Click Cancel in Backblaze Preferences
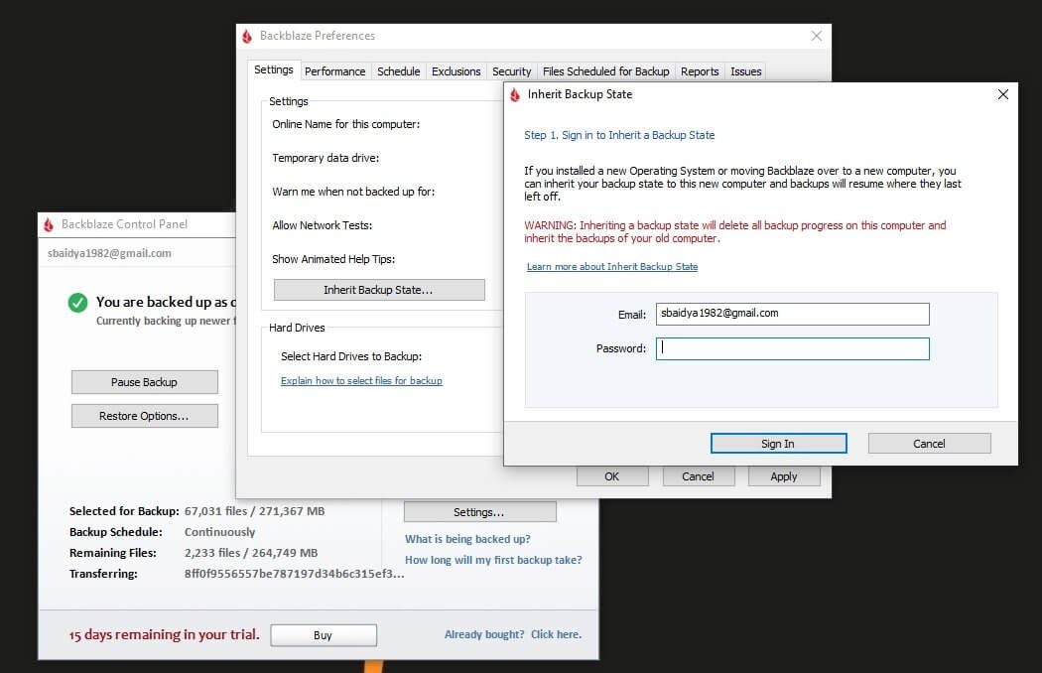Image resolution: width=1042 pixels, height=673 pixels. tap(698, 476)
